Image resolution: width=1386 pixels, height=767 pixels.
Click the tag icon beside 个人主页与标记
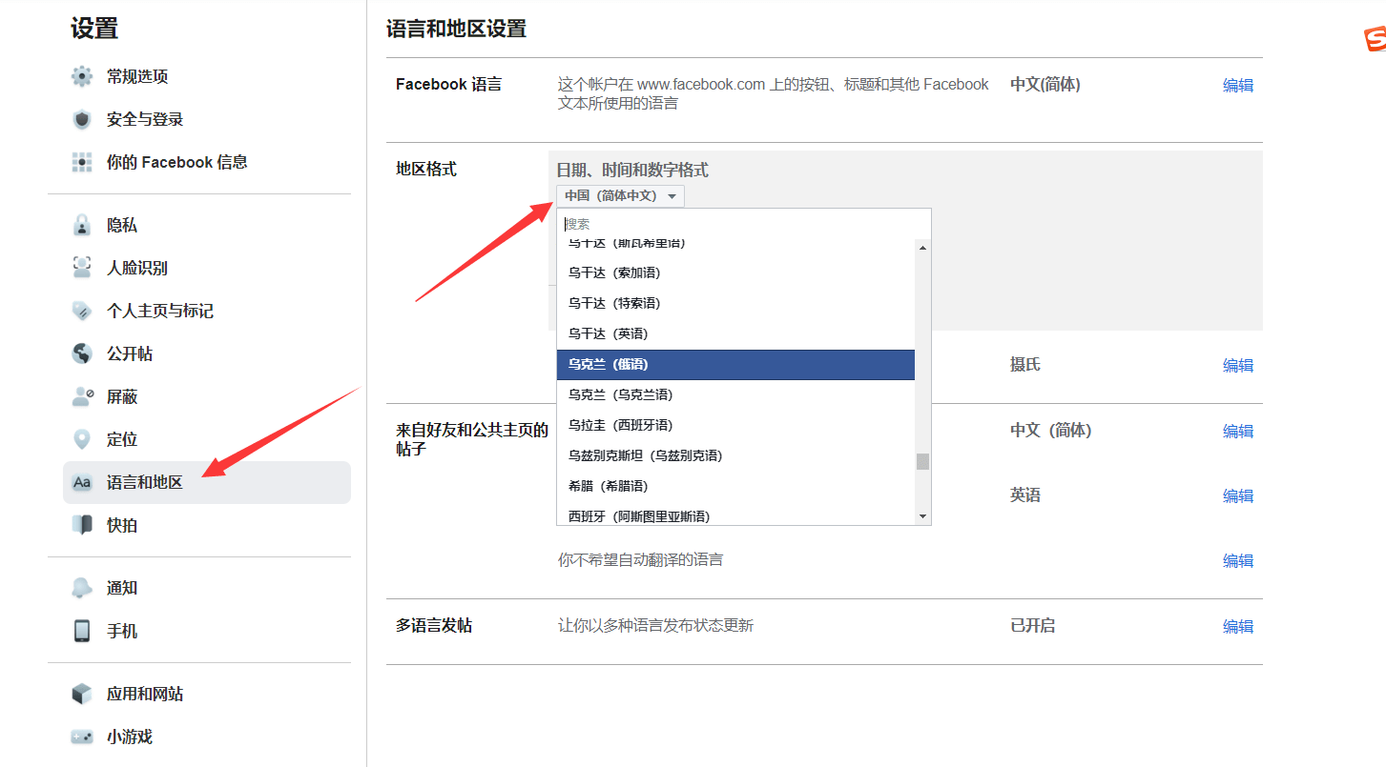82,311
